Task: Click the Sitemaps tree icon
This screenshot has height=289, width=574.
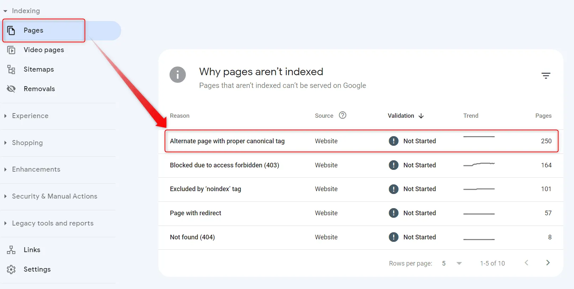Action: [x=11, y=70]
